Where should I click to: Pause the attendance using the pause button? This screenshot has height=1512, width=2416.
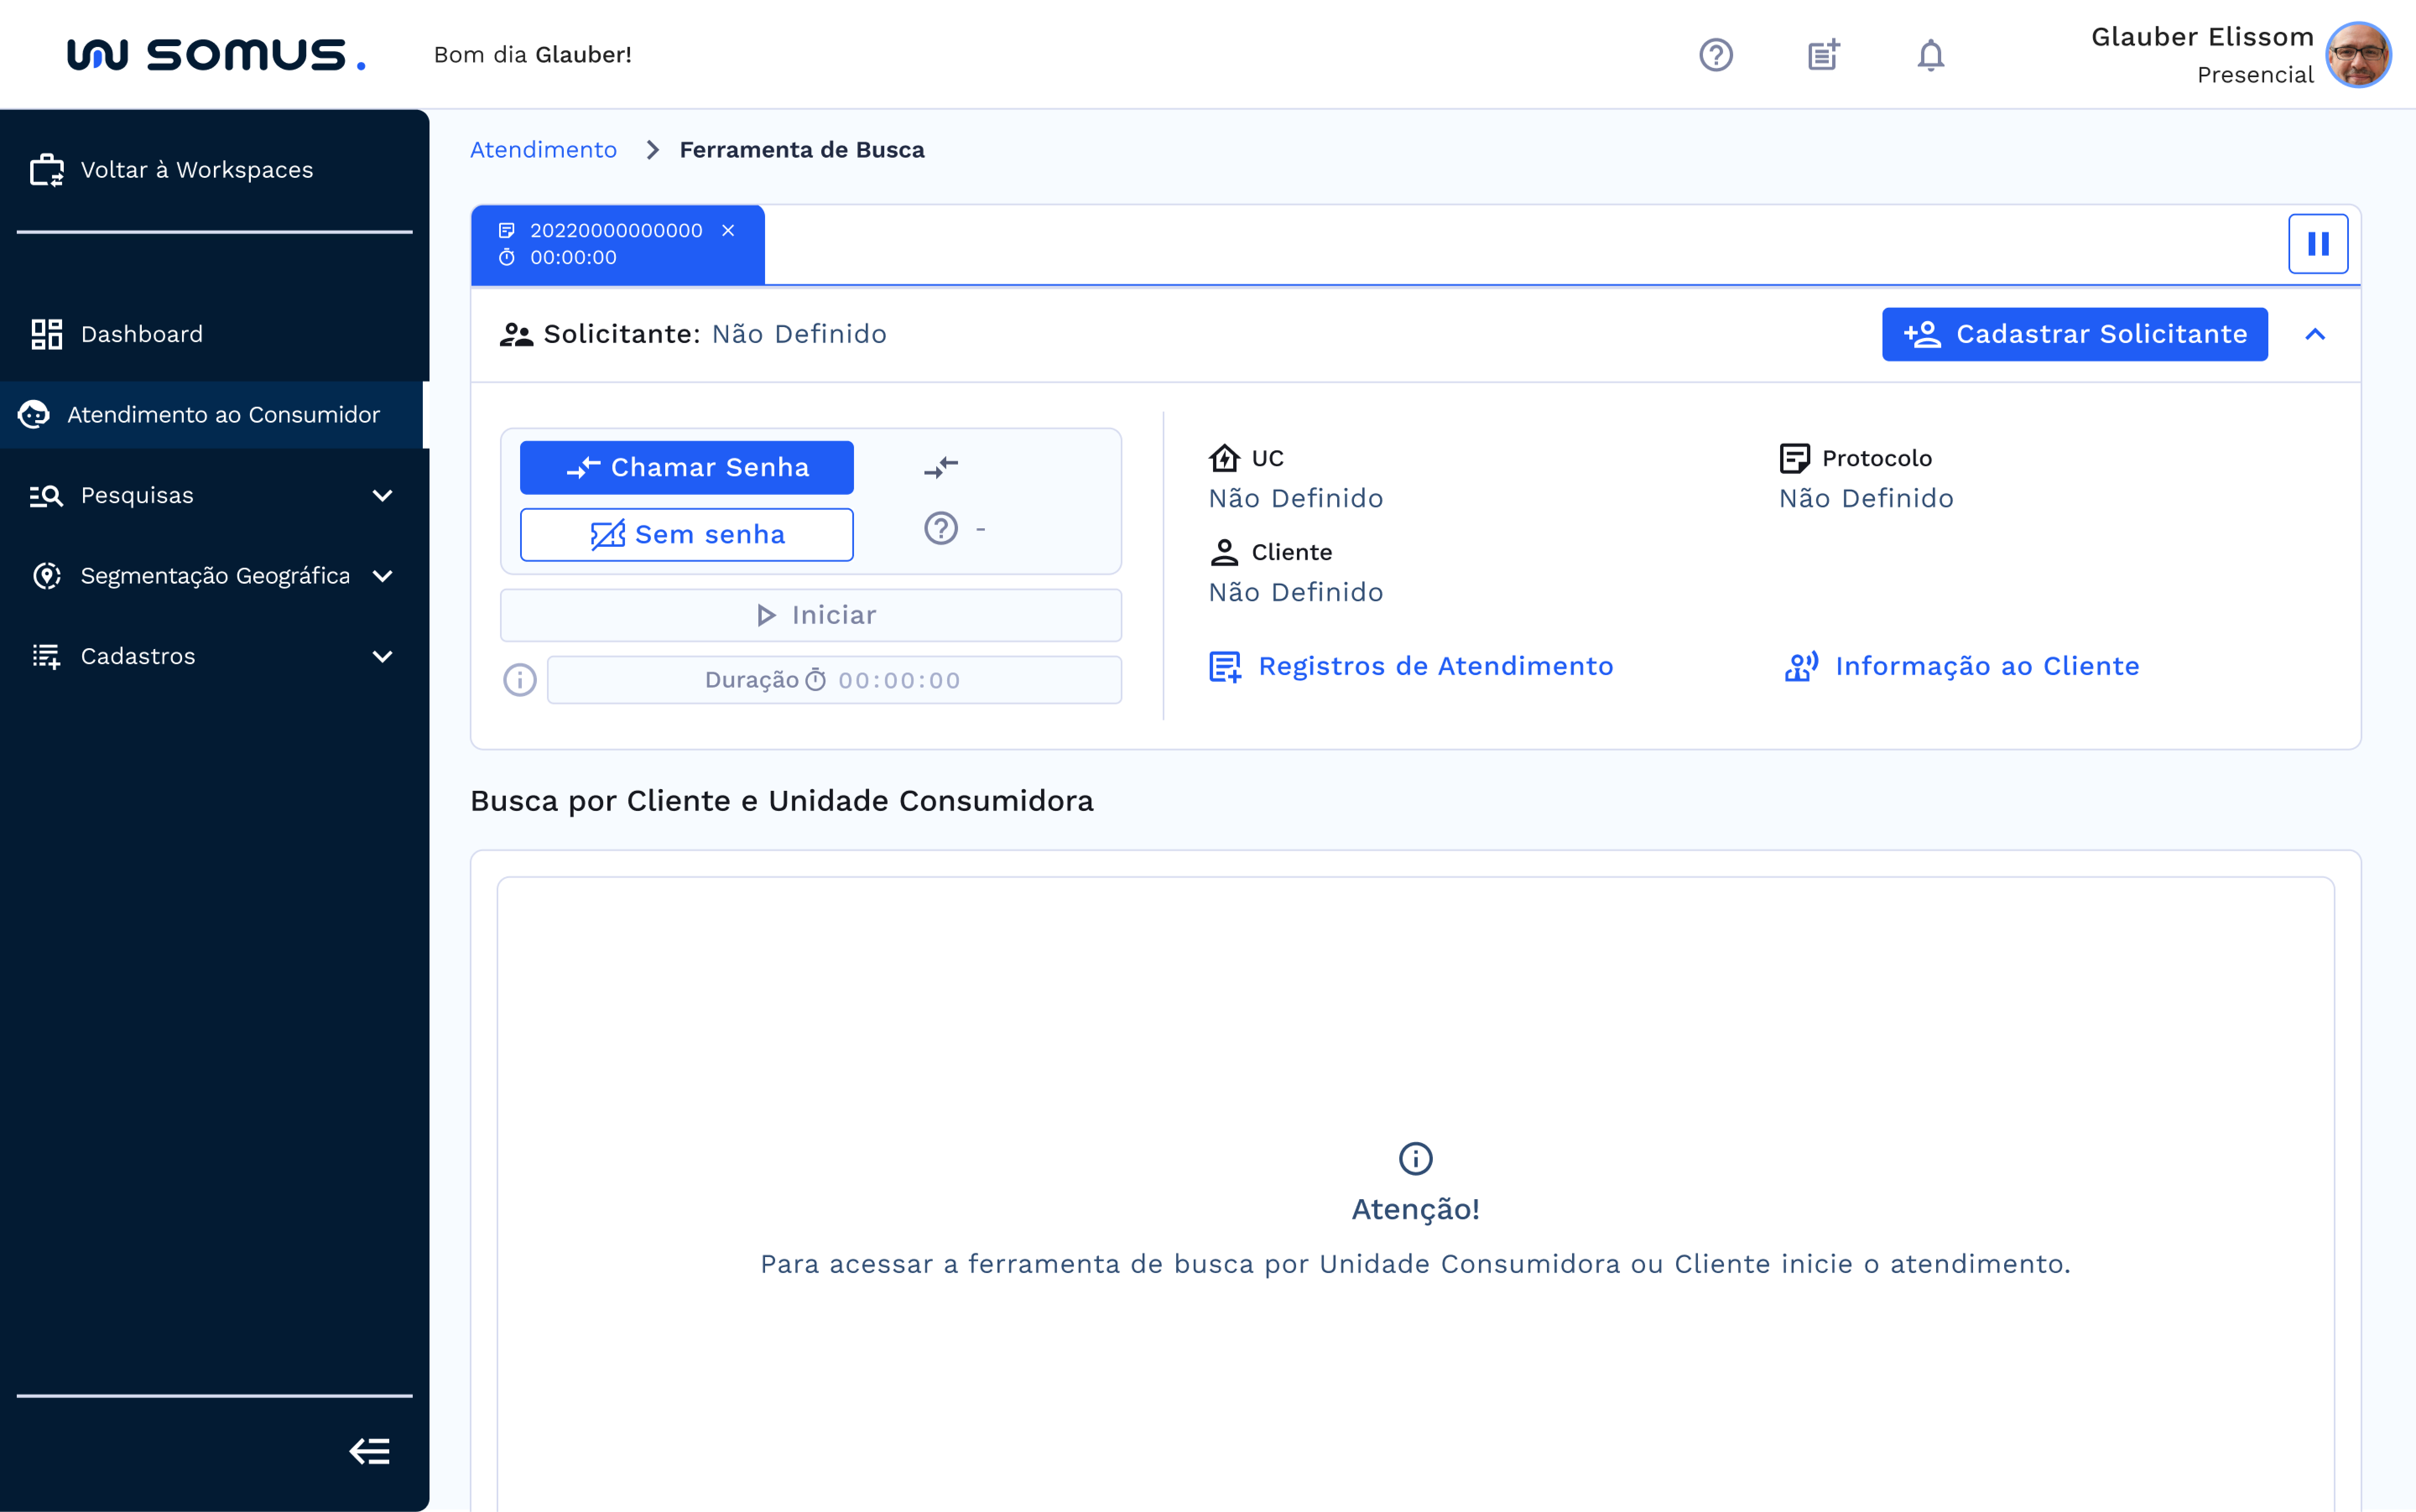2319,243
